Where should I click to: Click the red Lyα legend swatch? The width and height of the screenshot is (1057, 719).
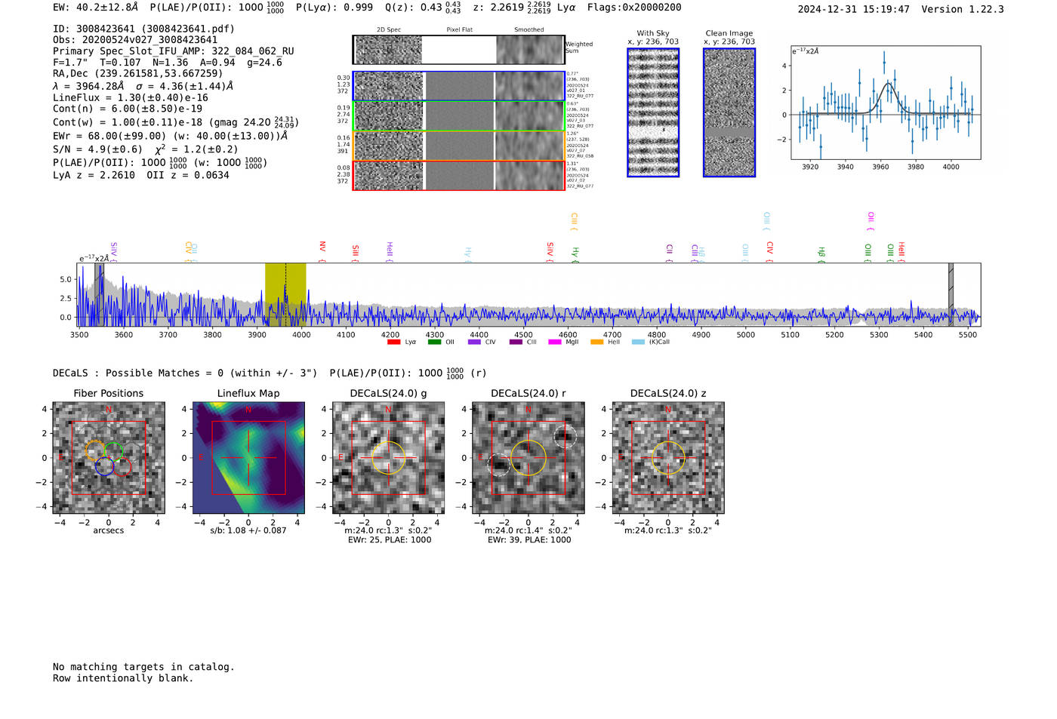click(x=393, y=342)
